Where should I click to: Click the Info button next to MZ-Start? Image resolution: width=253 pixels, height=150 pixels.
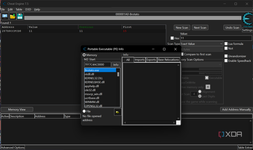tap(116, 65)
